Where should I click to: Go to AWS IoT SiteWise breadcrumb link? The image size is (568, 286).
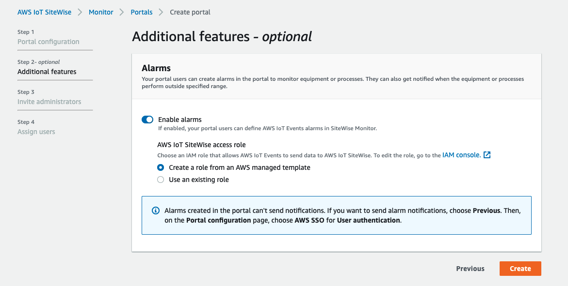point(44,12)
